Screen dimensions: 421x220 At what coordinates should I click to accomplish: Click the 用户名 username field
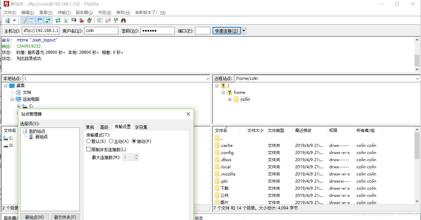(x=101, y=31)
